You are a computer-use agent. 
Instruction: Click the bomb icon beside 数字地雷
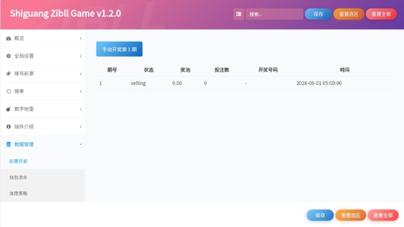(x=8, y=109)
